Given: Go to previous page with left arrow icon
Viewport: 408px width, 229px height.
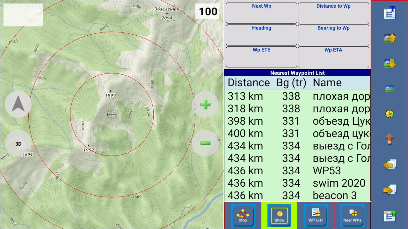Looking at the screenshot, I should (x=390, y=165).
